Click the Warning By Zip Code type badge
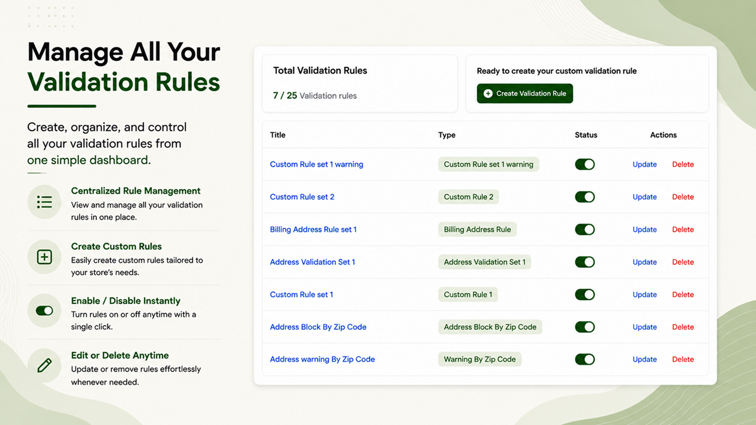Image resolution: width=756 pixels, height=425 pixels. click(x=480, y=359)
